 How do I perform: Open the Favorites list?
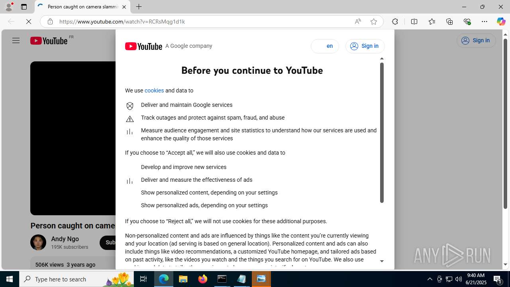(x=432, y=22)
